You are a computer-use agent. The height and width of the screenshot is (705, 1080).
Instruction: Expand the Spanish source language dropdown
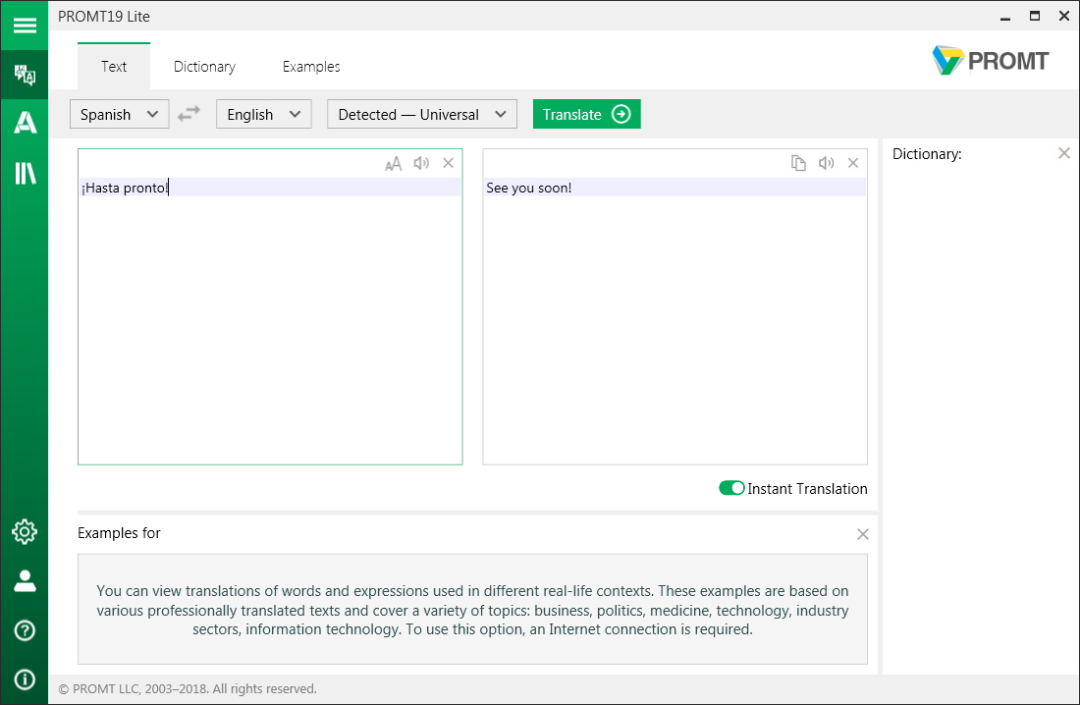[x=119, y=114]
